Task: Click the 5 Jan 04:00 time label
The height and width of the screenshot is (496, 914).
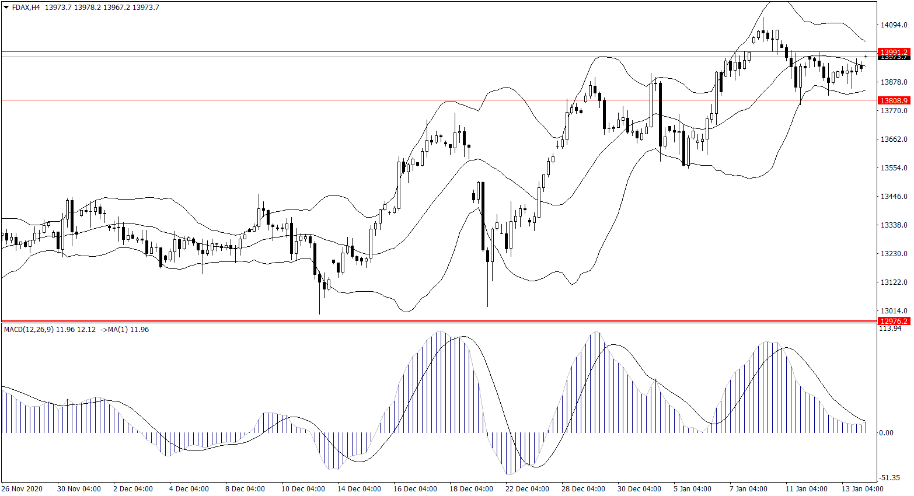Action: click(x=692, y=489)
